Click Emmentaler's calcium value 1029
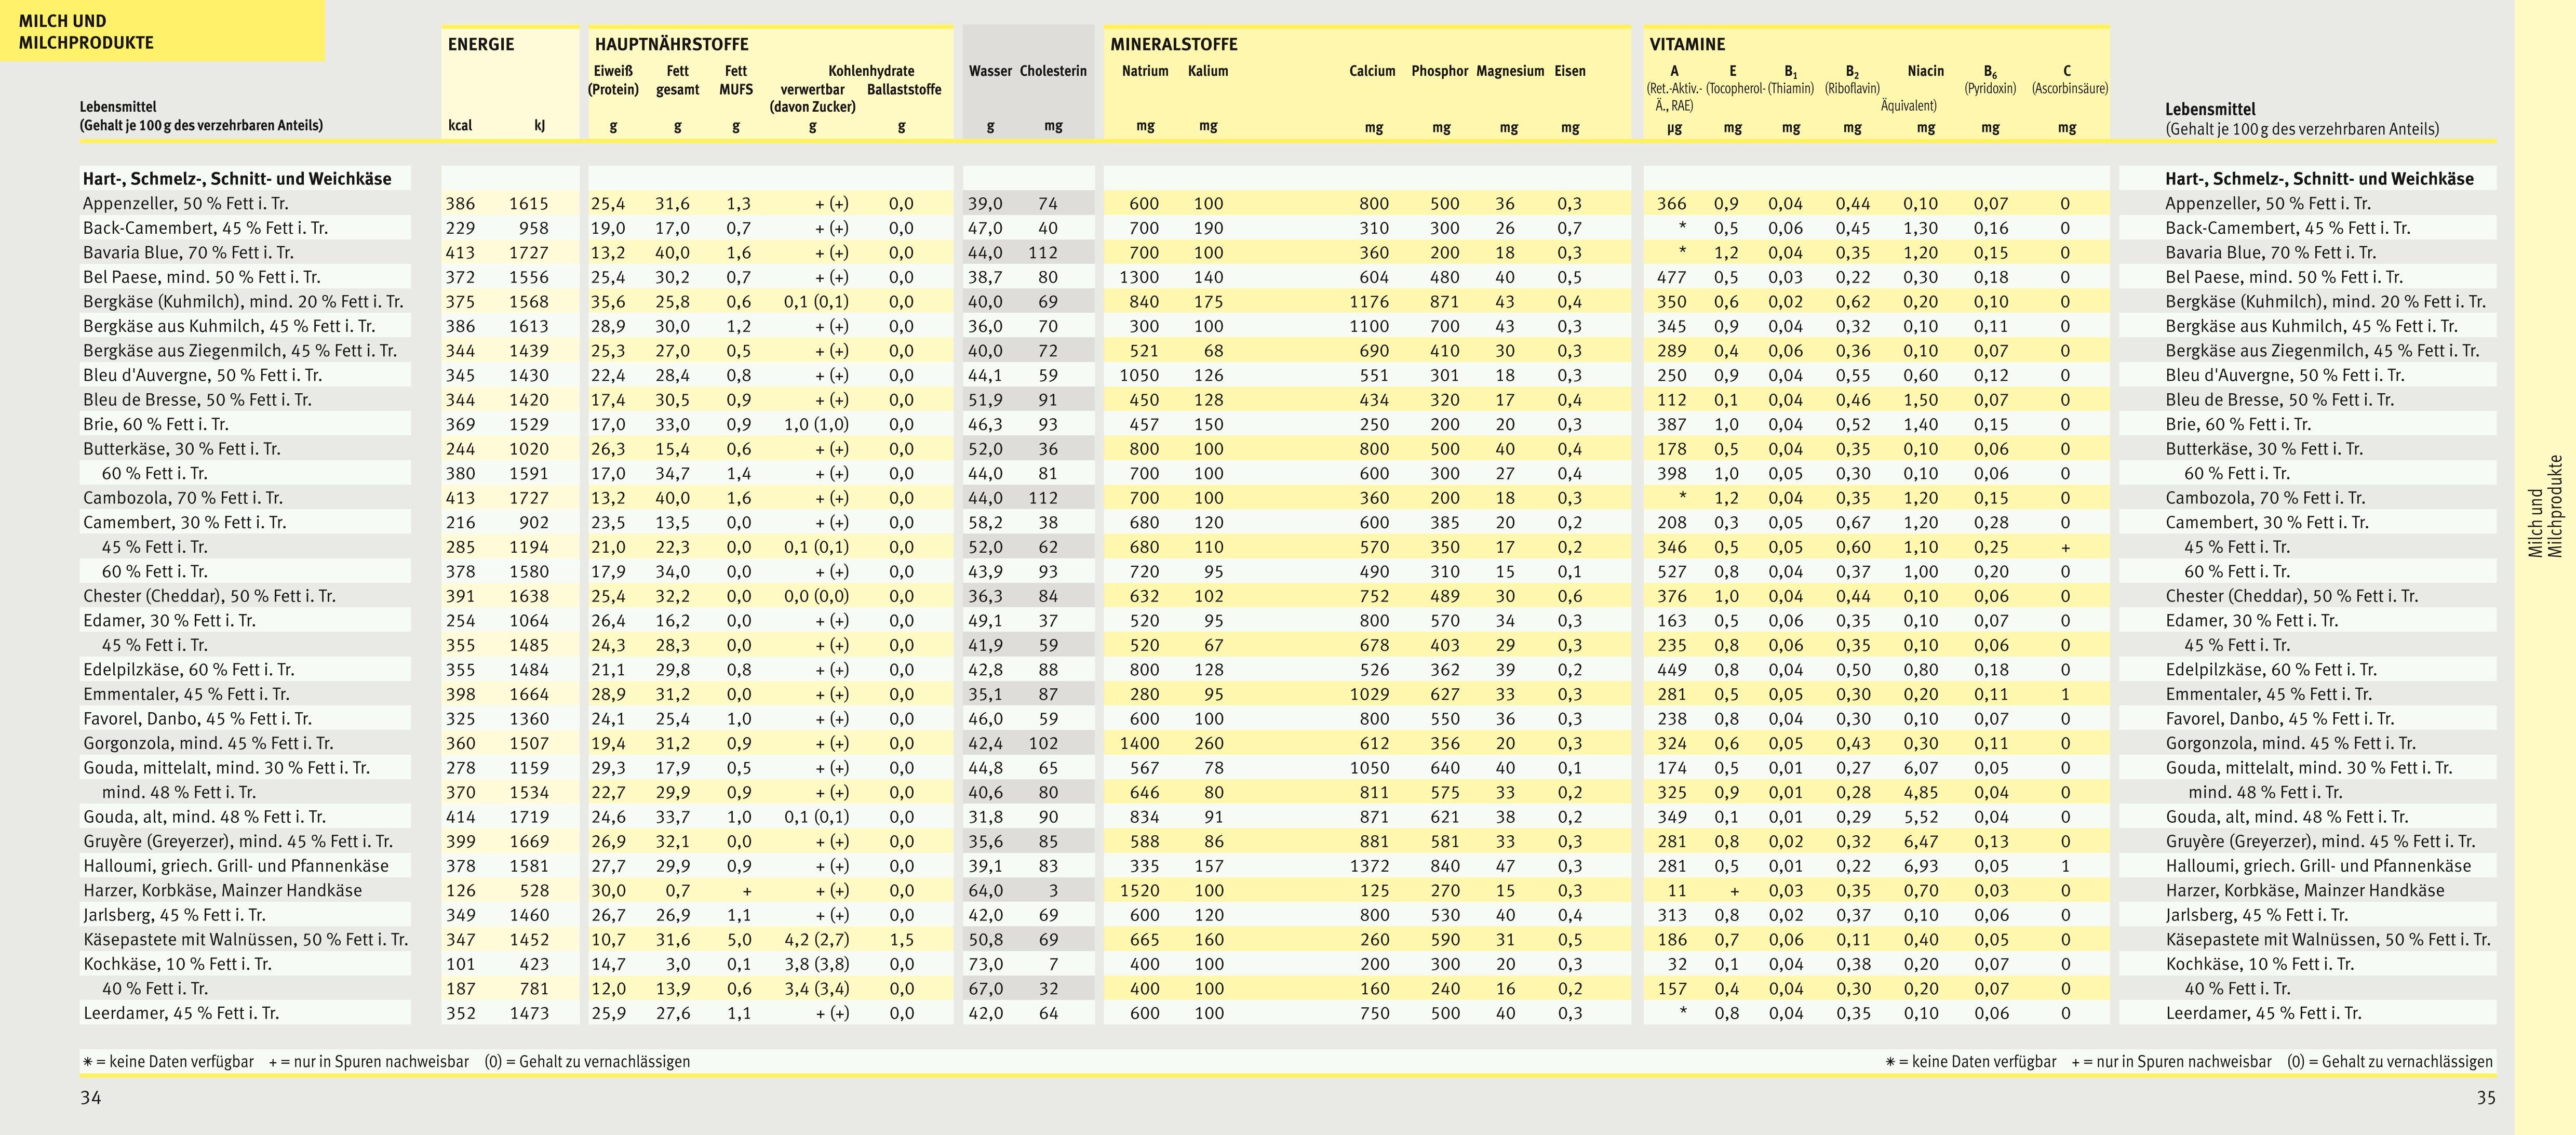The image size is (2576, 1135). tap(1368, 695)
